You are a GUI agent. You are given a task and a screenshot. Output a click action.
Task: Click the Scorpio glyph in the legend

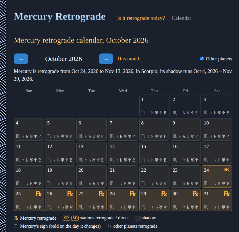tap(16, 226)
